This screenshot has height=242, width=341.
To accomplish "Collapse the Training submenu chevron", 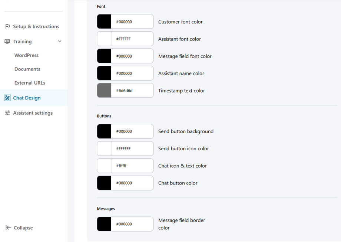I will pyautogui.click(x=60, y=42).
